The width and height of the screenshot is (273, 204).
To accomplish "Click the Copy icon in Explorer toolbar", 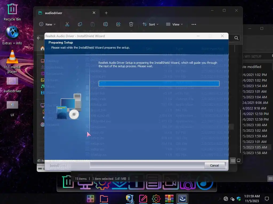I will coord(80,24).
